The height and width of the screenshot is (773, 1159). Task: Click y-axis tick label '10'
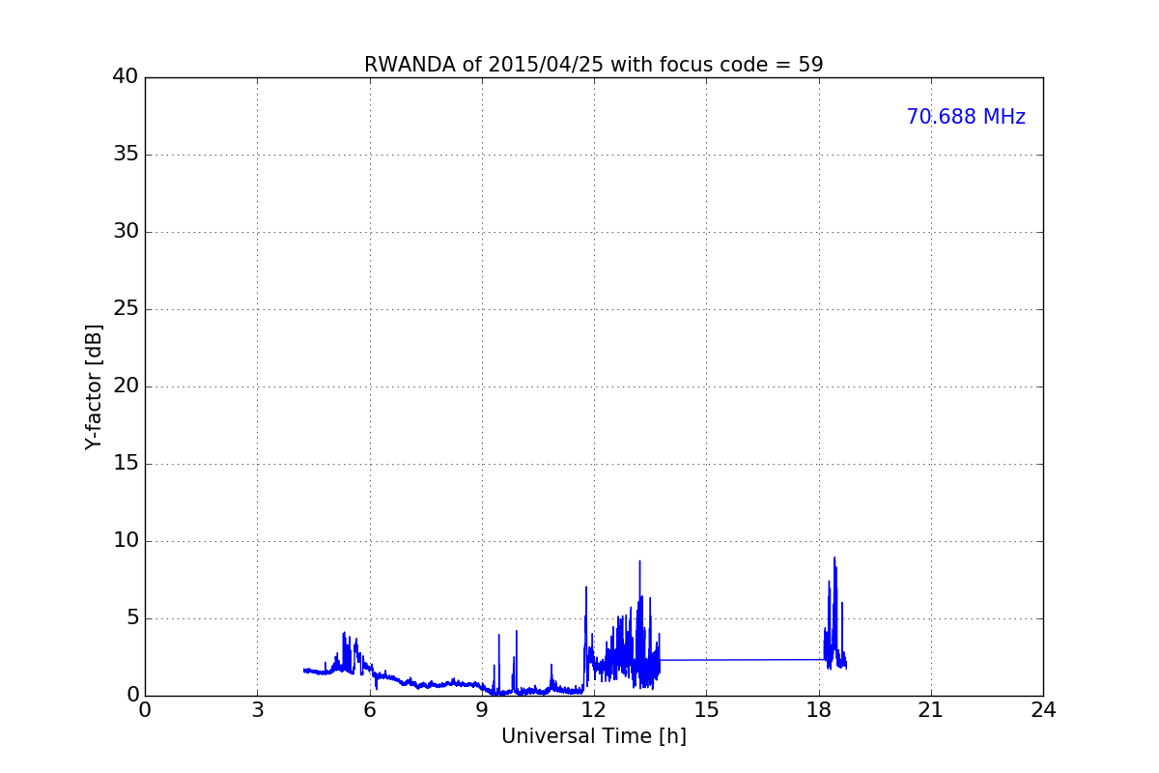point(126,541)
